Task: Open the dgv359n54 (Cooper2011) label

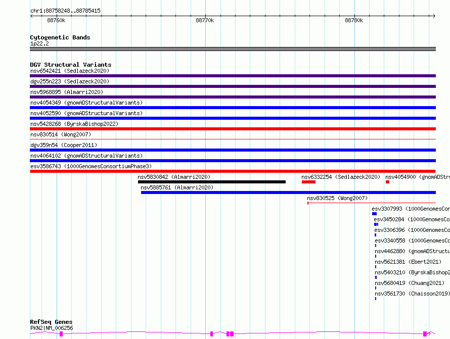Action: 64,145
